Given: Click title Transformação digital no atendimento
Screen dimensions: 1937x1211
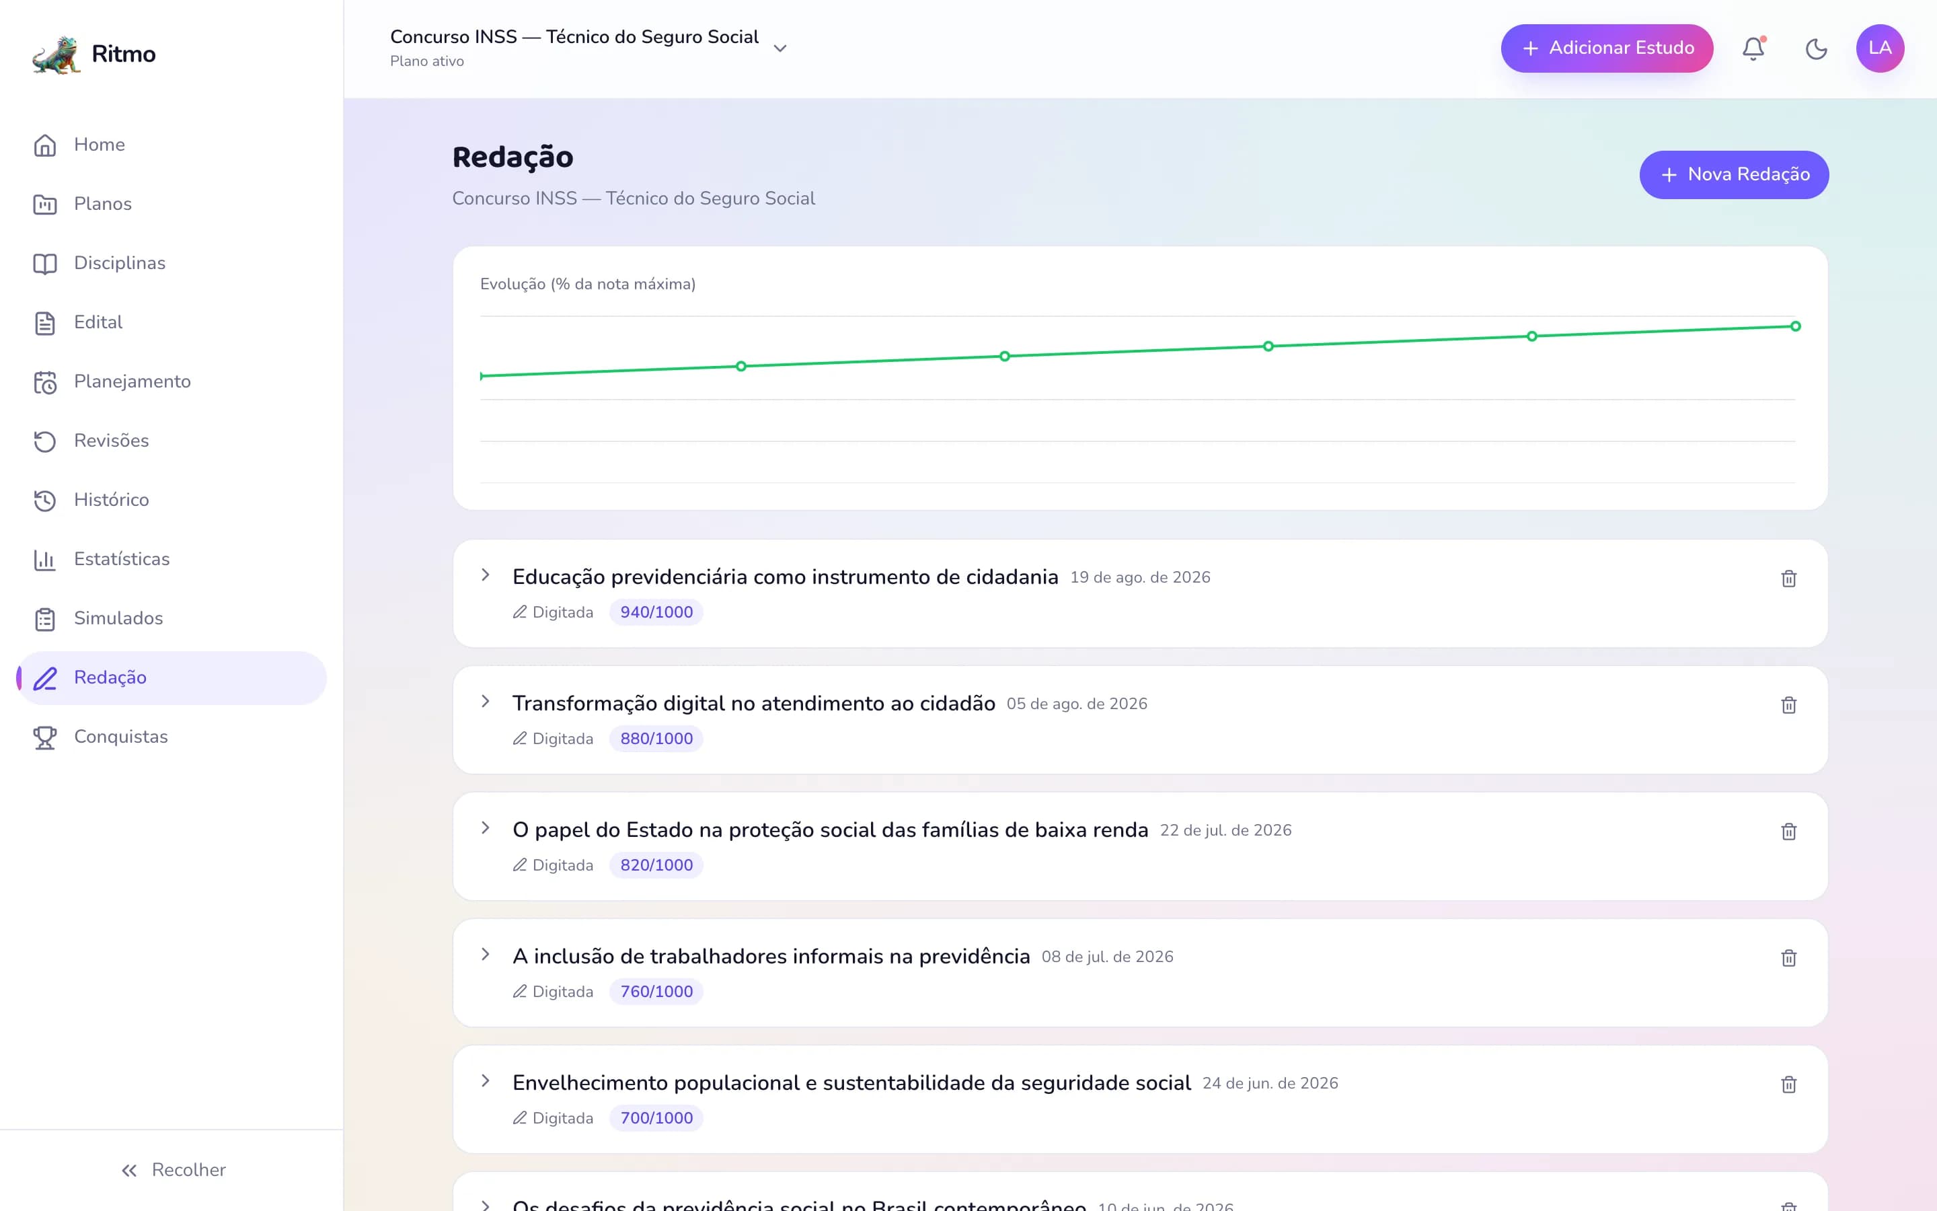Looking at the screenshot, I should coord(754,703).
